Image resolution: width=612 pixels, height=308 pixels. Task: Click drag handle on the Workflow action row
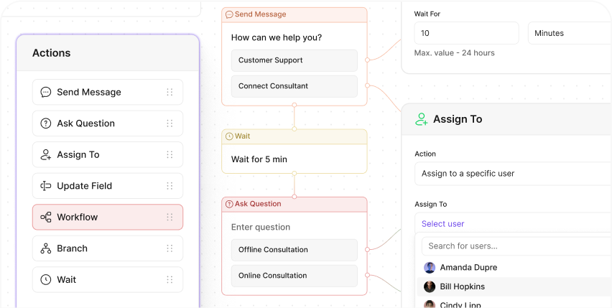tap(170, 217)
